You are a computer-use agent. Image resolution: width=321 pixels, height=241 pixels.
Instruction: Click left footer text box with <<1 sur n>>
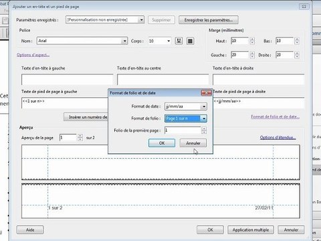(65, 103)
